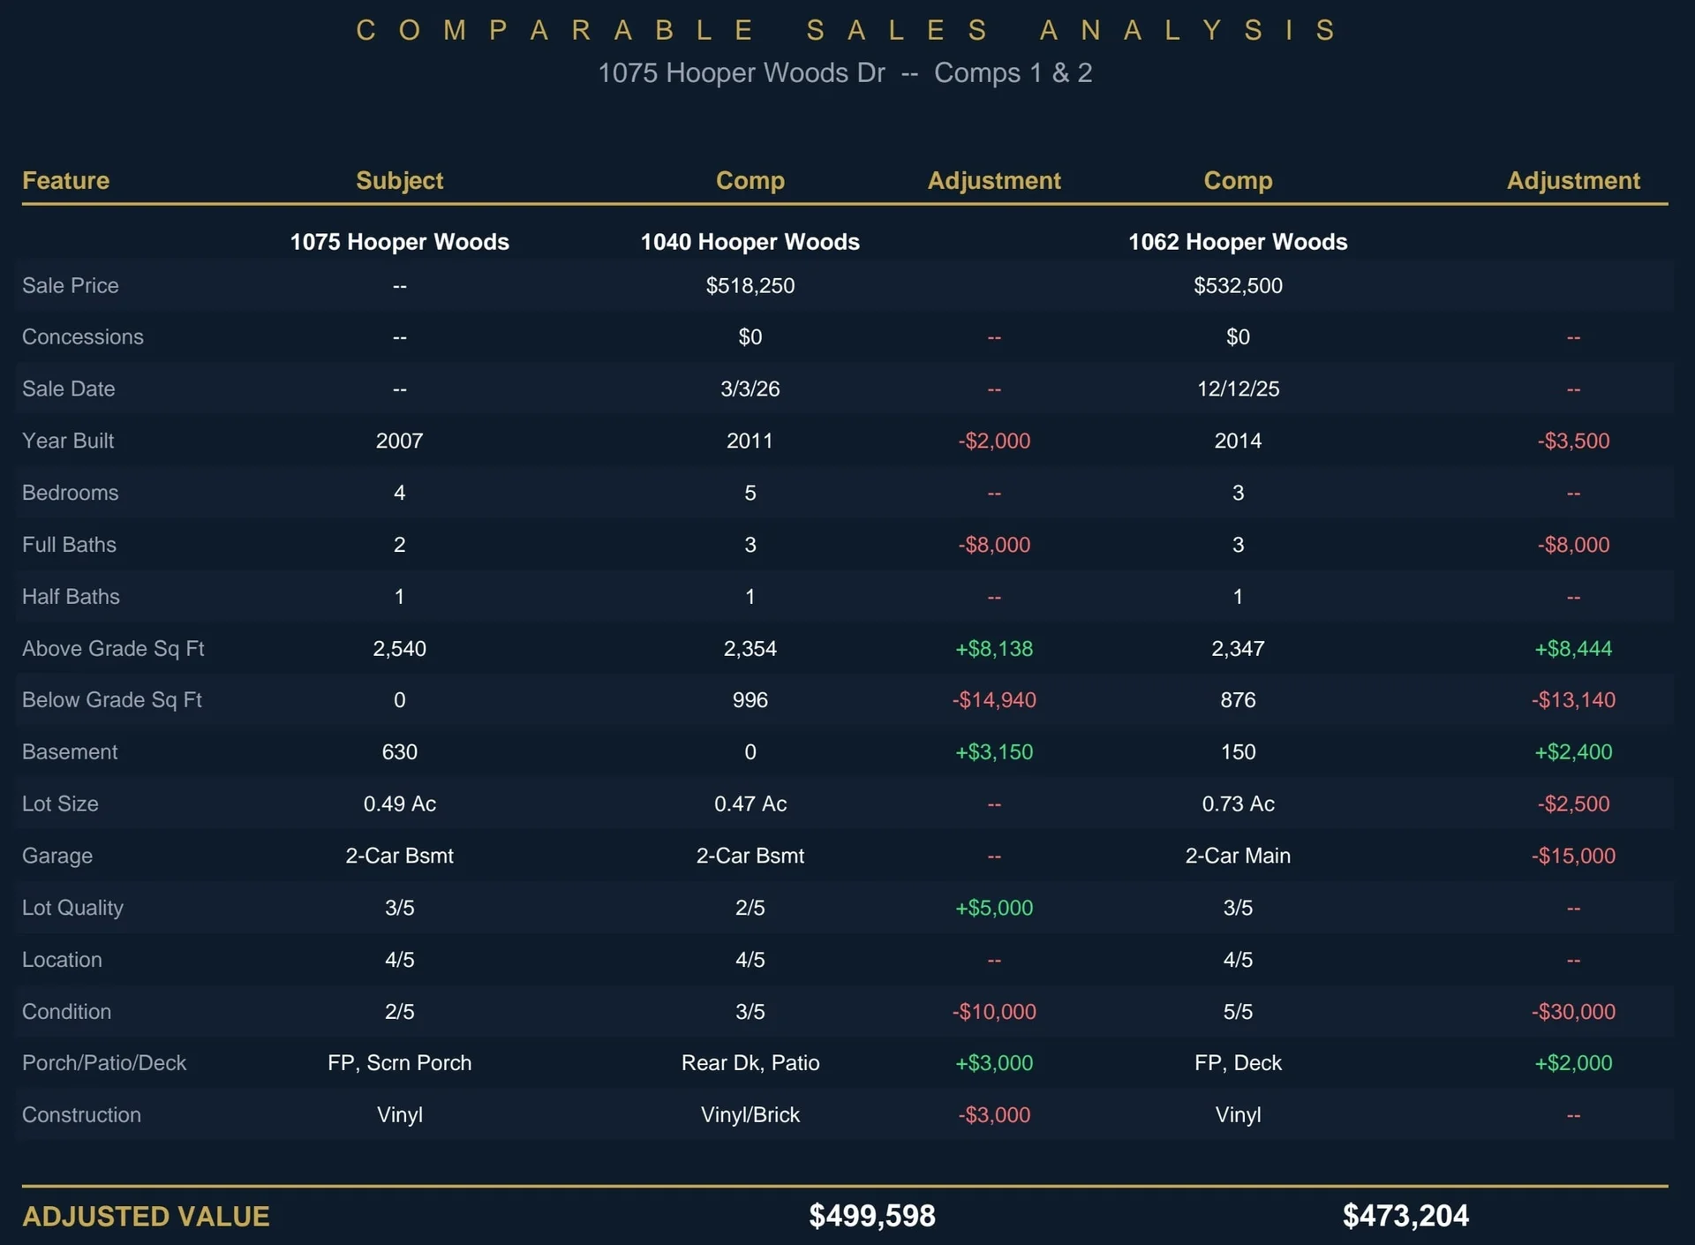Image resolution: width=1695 pixels, height=1245 pixels.
Task: Click the 'Lot Quality' row label
Action: [72, 908]
